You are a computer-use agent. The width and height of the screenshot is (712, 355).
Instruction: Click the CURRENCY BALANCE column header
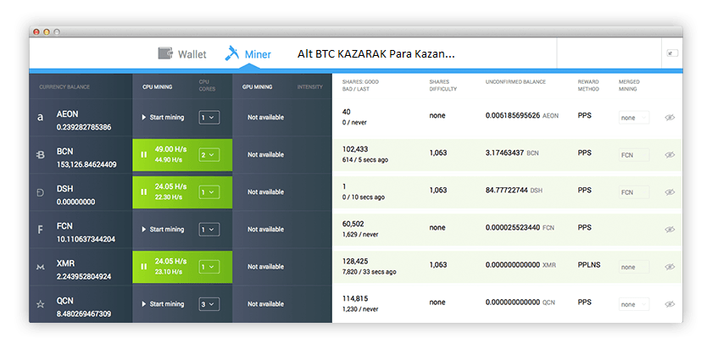(64, 86)
